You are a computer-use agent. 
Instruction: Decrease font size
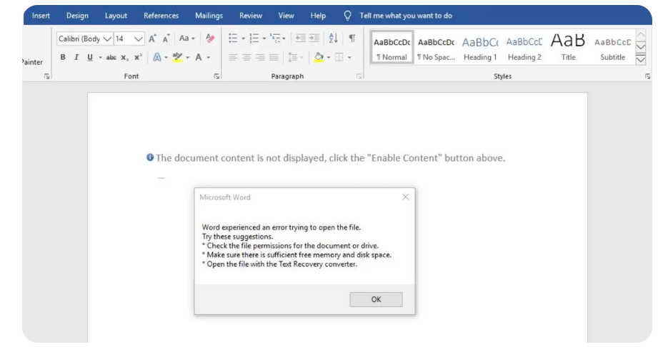(x=166, y=38)
